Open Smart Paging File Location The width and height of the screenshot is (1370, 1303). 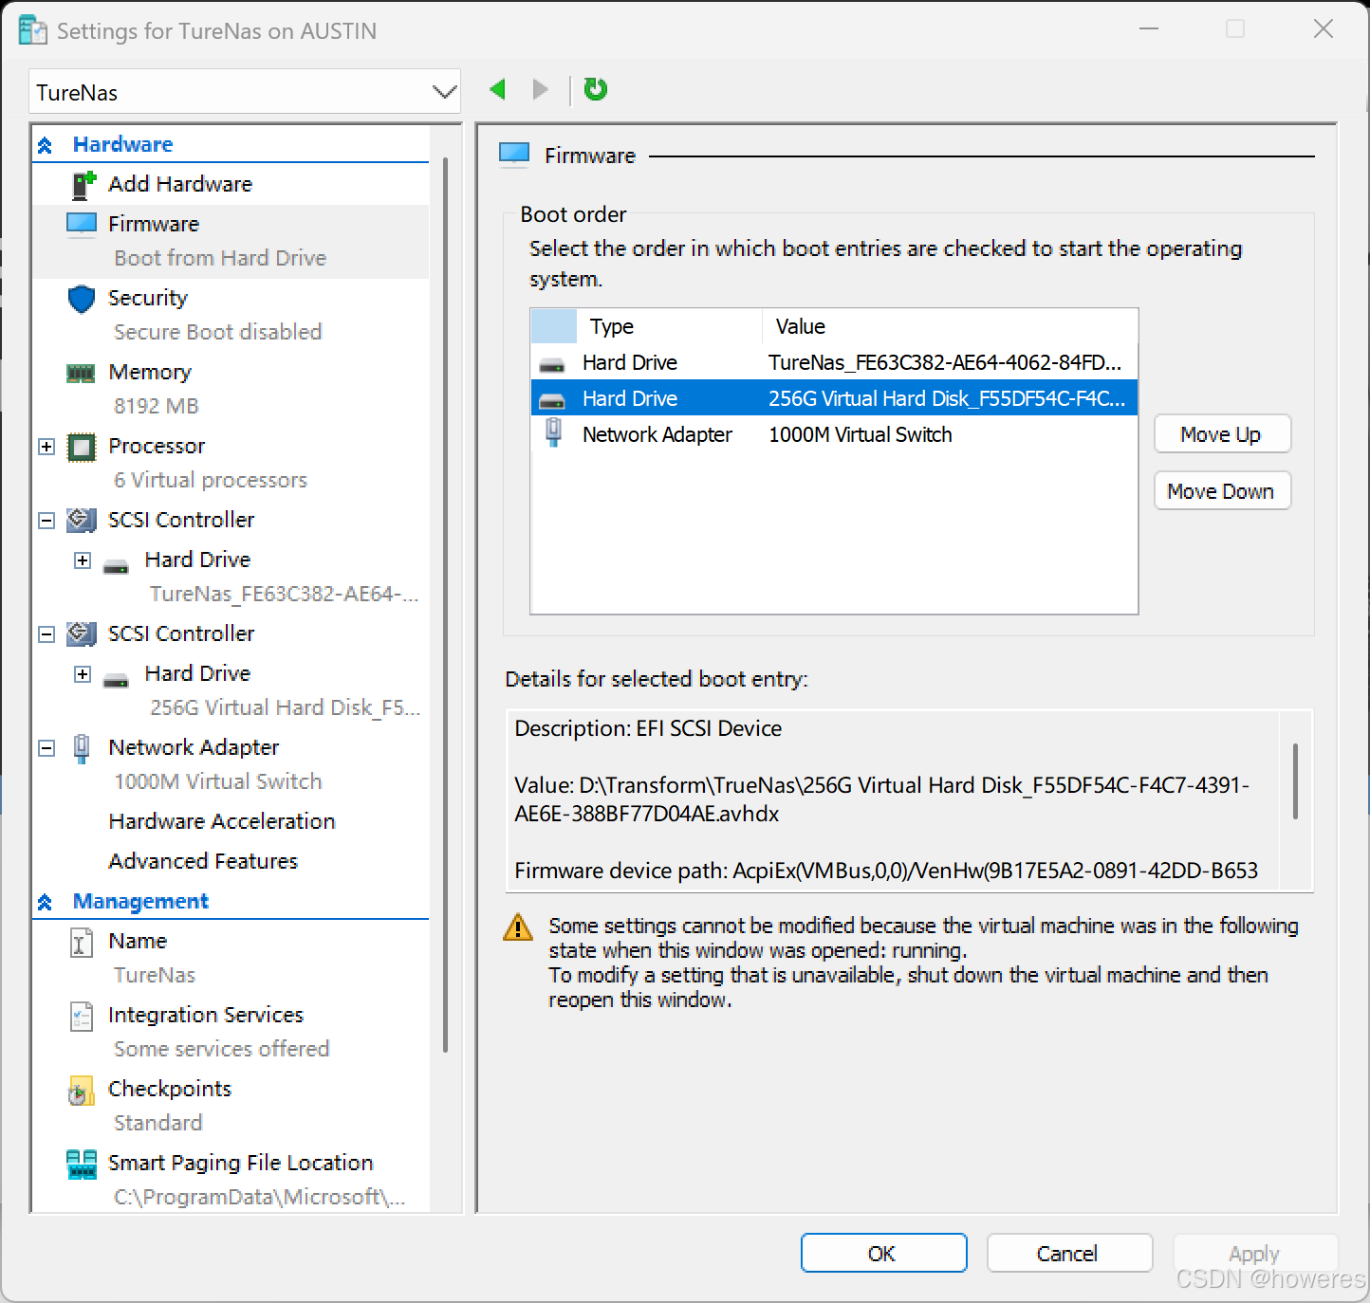[241, 1163]
